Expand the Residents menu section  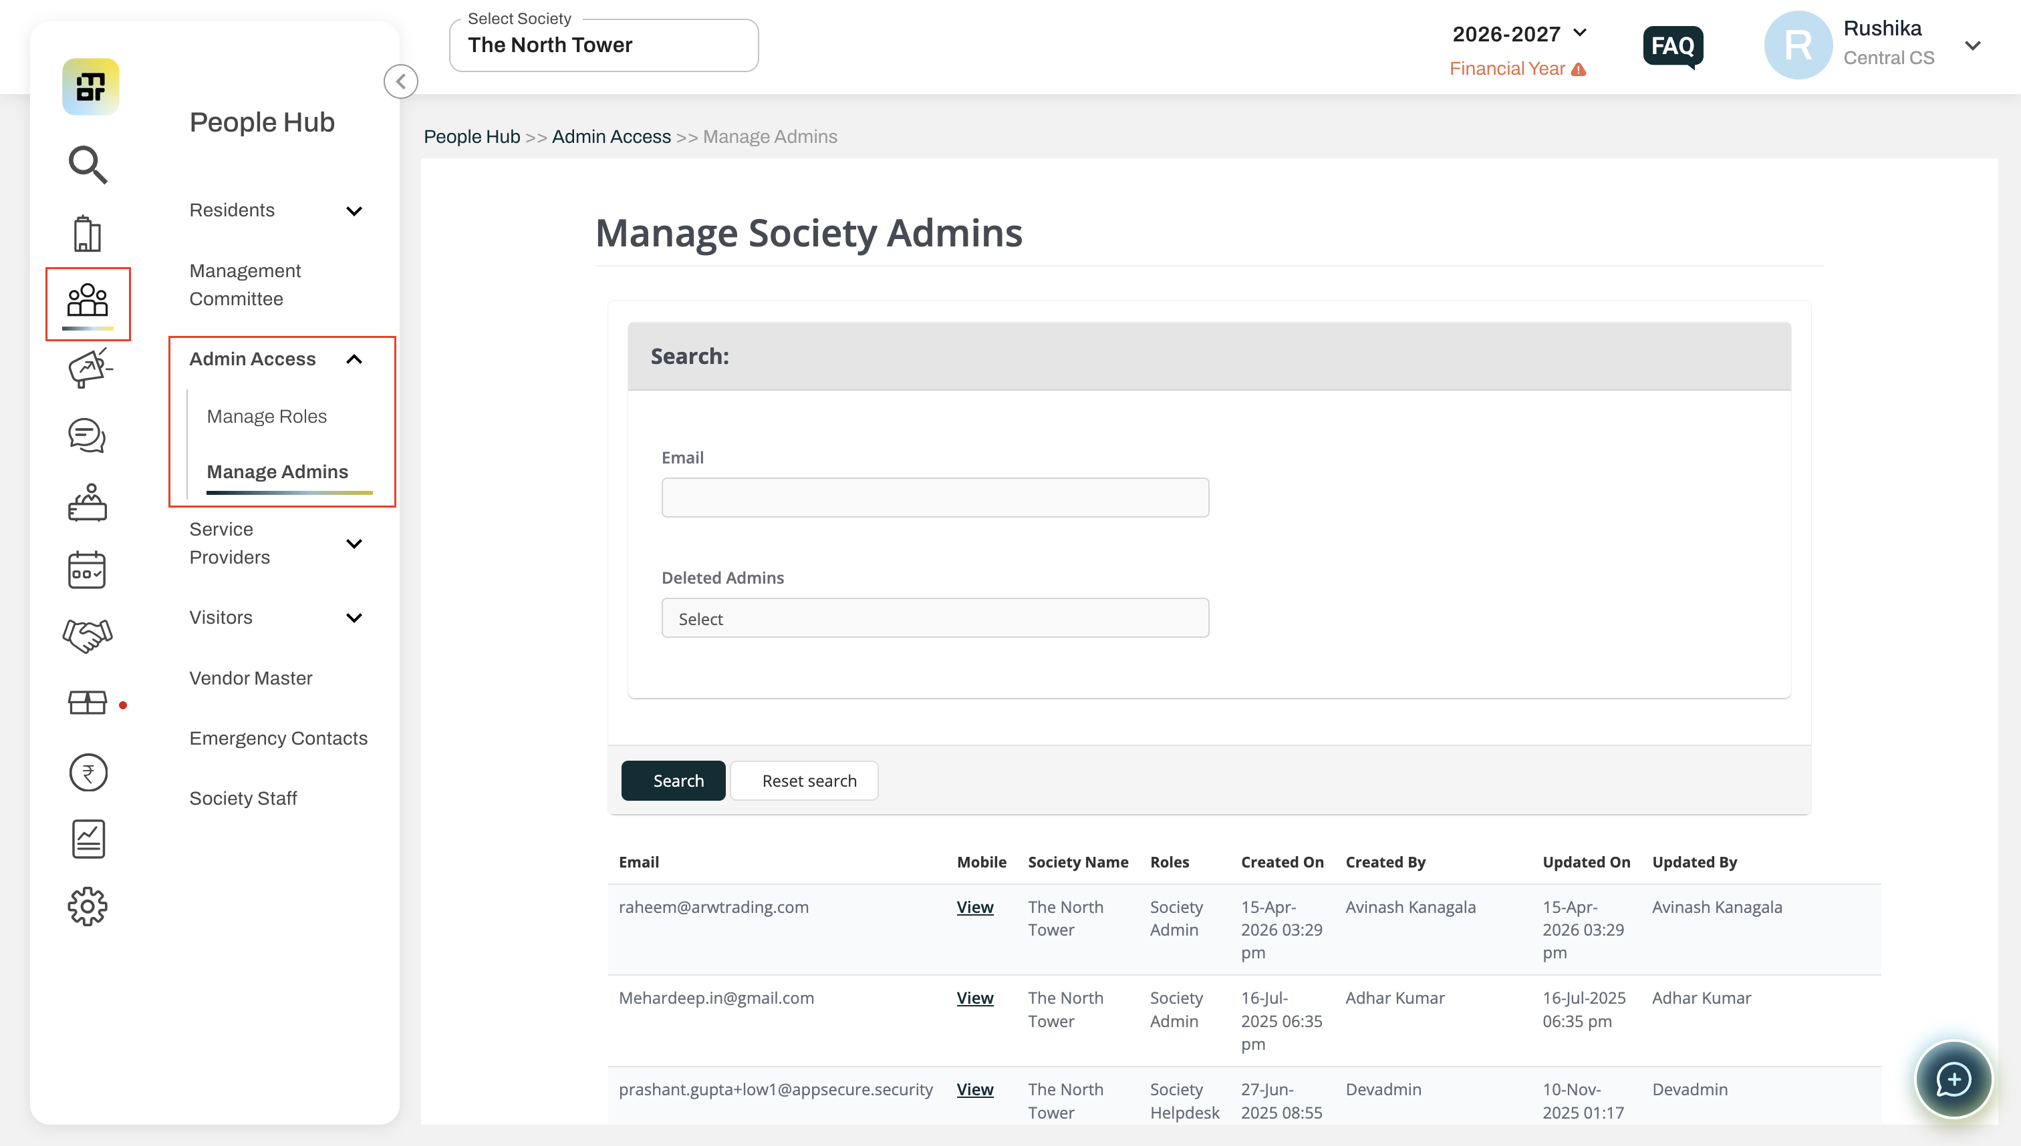(275, 210)
